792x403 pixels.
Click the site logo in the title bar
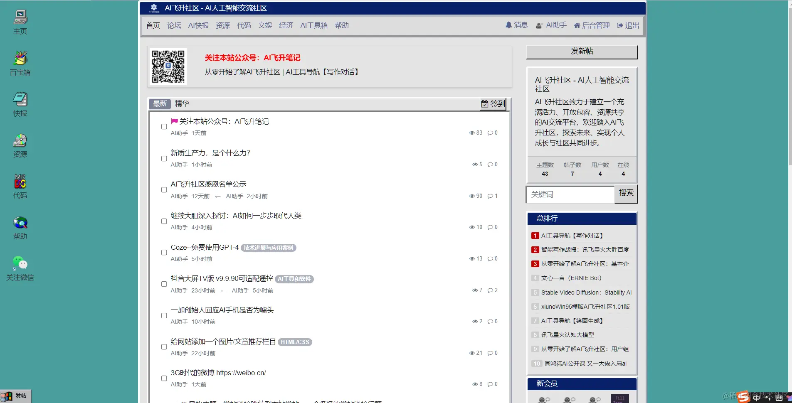click(154, 8)
